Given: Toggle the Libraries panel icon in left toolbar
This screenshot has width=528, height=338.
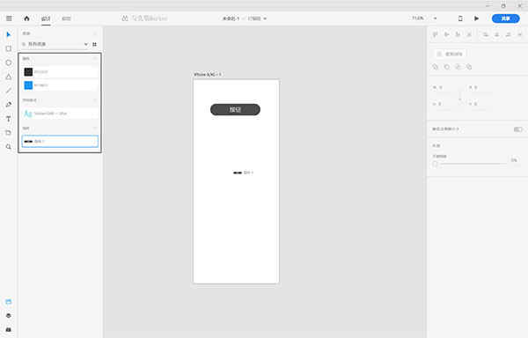Looking at the screenshot, I should tap(9, 302).
